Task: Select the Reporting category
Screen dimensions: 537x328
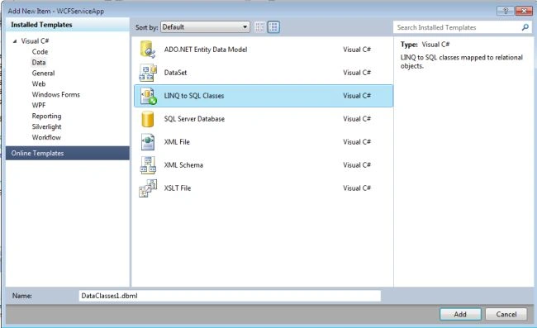Action: pyautogui.click(x=46, y=116)
